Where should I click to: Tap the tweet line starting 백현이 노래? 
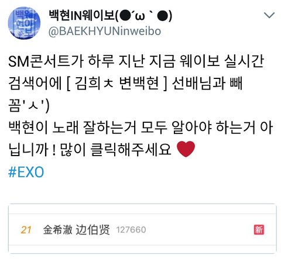coord(140,127)
